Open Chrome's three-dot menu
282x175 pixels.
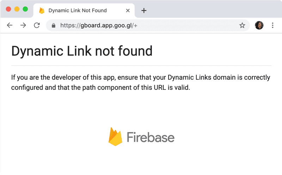point(273,25)
